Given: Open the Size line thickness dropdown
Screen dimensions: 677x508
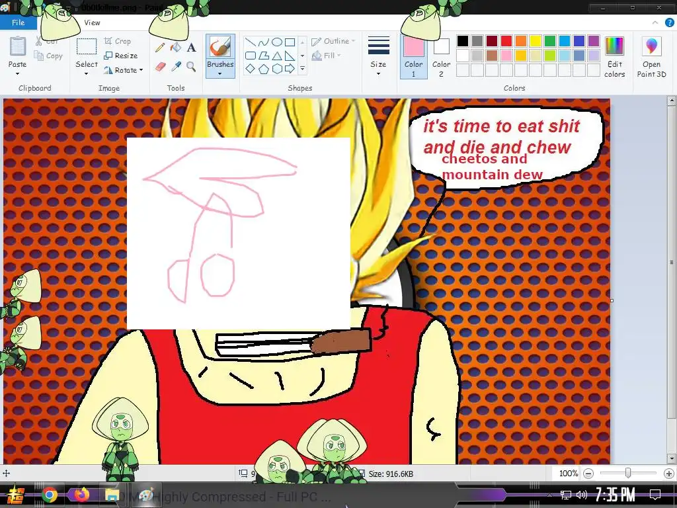Looking at the screenshot, I should point(379,57).
